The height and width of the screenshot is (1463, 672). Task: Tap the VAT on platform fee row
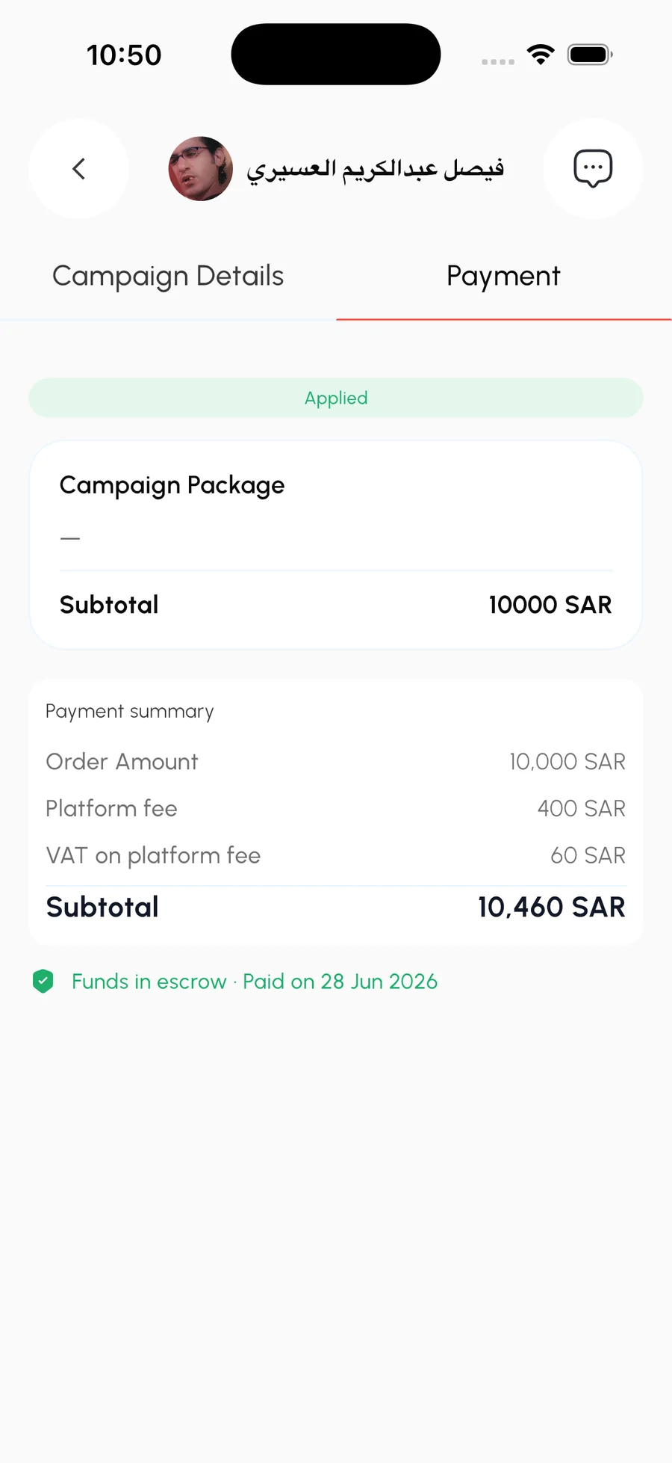(336, 855)
